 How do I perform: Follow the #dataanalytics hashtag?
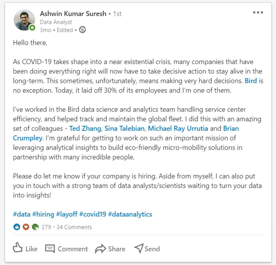pos(130,214)
